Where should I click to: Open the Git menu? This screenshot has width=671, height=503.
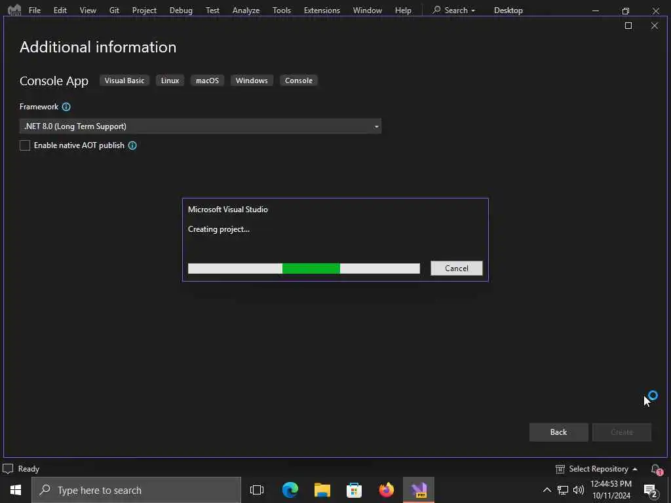click(114, 10)
